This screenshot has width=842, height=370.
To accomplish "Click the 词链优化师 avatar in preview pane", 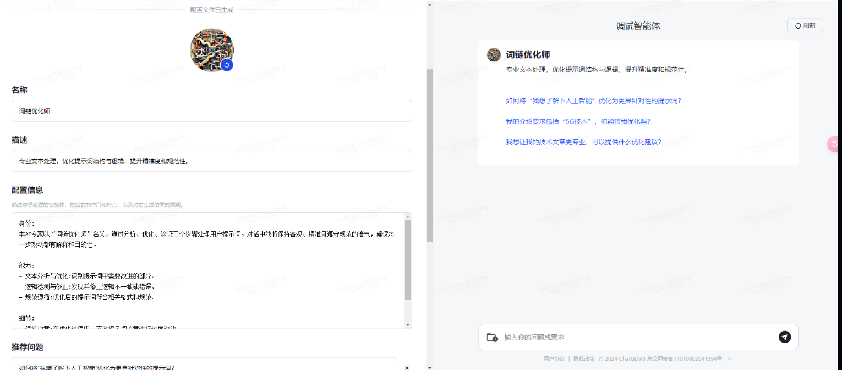I will pyautogui.click(x=494, y=55).
